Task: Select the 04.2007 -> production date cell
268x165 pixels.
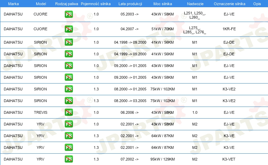Action: coord(130,29)
